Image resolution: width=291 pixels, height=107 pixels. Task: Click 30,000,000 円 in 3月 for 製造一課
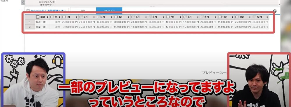(x=105, y=22)
